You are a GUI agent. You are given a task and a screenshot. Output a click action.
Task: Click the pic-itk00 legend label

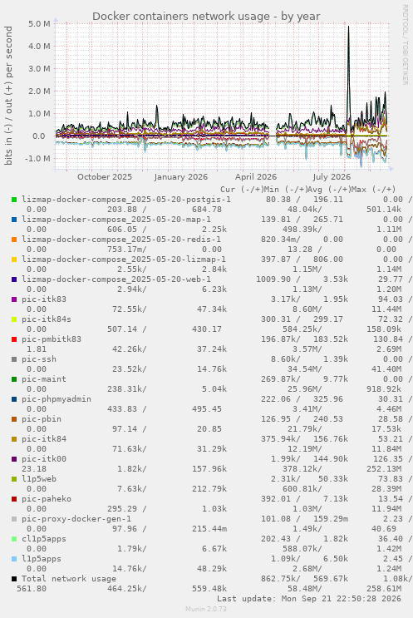point(44,459)
